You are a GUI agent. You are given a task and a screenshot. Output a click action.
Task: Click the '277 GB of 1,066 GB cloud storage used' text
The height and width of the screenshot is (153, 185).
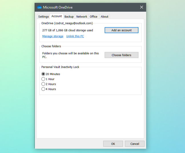68,30
